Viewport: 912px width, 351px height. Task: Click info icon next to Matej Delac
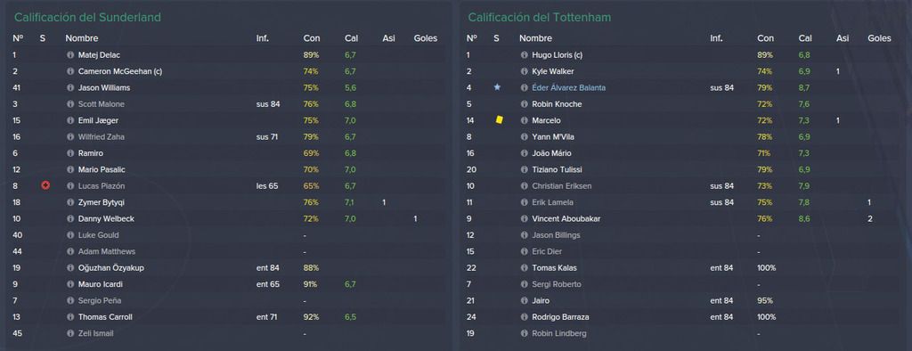click(70, 54)
